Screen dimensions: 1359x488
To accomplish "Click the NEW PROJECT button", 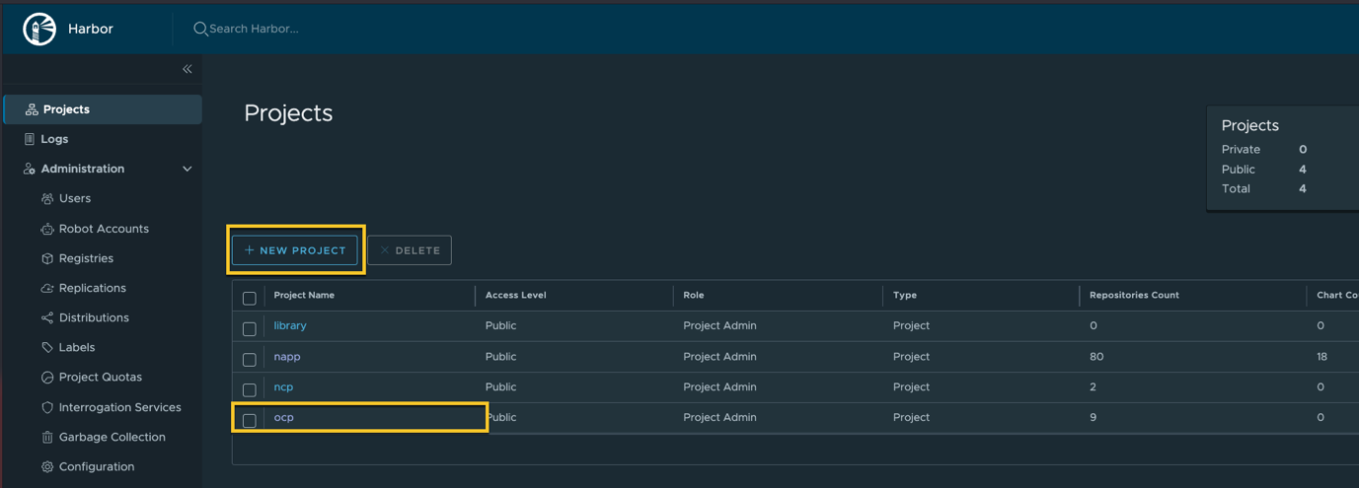I will (295, 250).
